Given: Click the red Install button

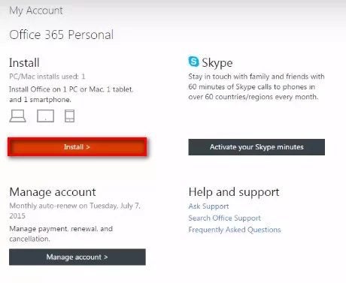Looking at the screenshot, I should (77, 147).
